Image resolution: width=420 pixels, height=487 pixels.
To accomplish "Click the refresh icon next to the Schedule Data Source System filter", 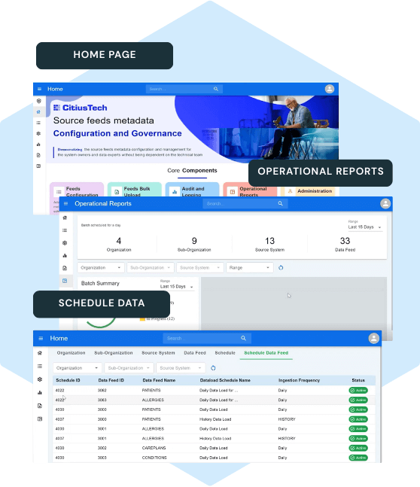I will coord(213,368).
